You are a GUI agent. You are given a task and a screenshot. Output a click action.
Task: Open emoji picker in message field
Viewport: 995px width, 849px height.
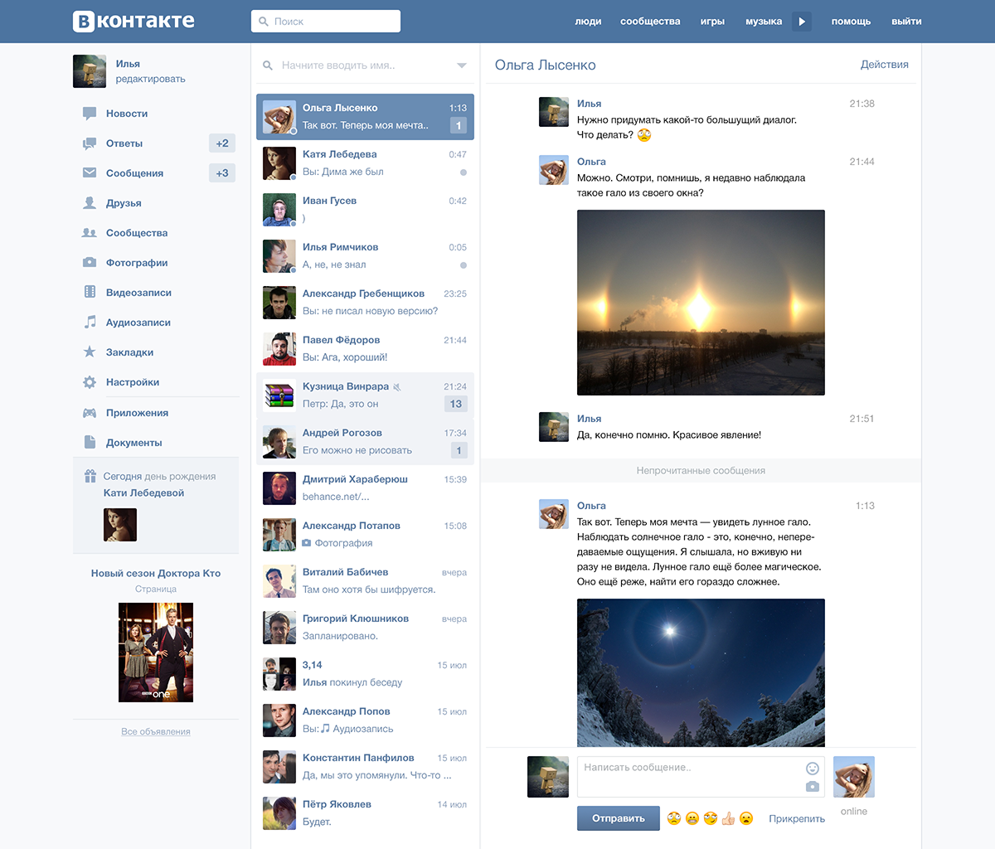[813, 768]
